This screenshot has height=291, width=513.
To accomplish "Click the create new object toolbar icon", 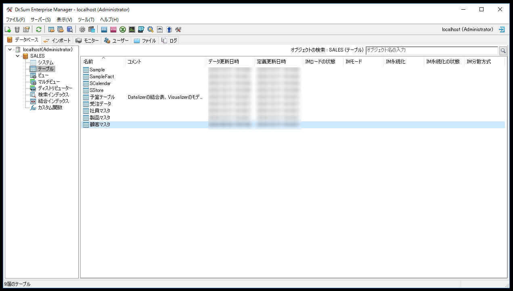I will [x=7, y=29].
